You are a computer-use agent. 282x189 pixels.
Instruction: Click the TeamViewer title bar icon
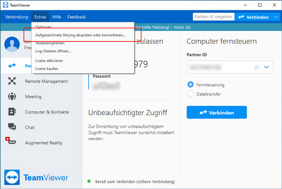(6, 5)
